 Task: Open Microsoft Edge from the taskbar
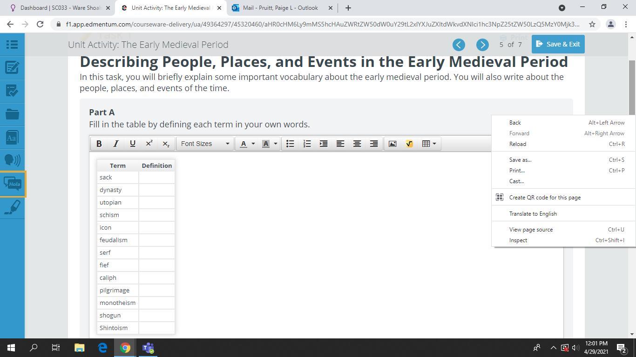pos(102,348)
